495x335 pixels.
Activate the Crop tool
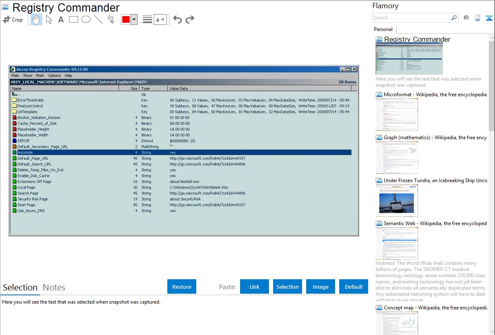click(x=13, y=19)
